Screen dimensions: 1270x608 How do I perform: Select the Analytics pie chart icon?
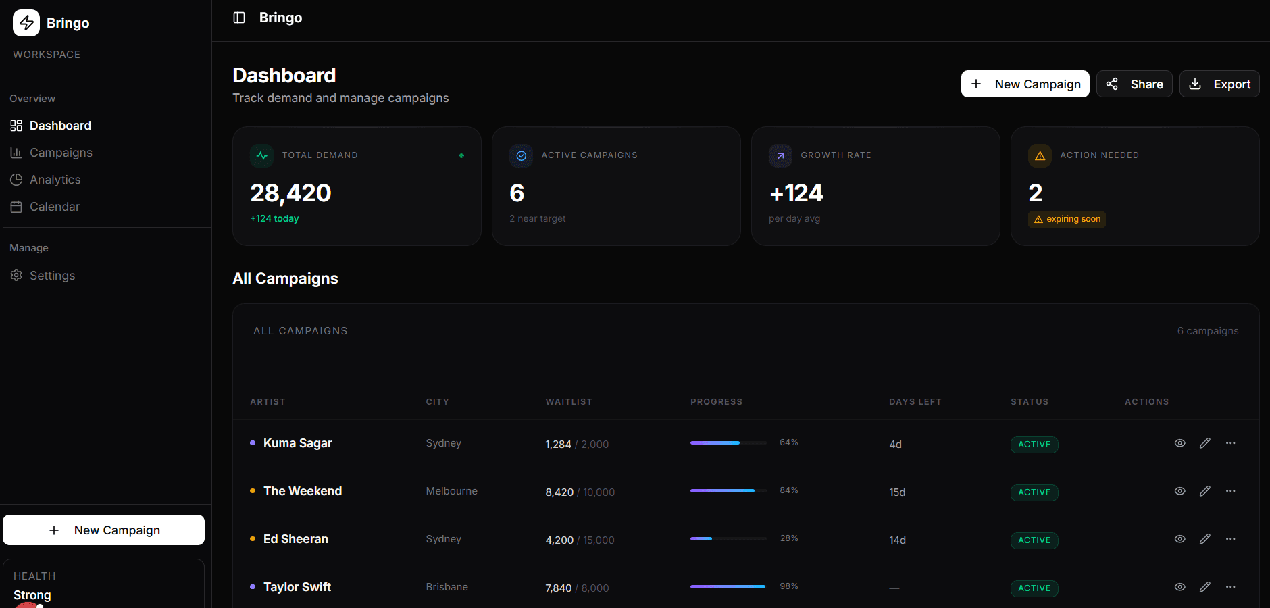coord(16,180)
